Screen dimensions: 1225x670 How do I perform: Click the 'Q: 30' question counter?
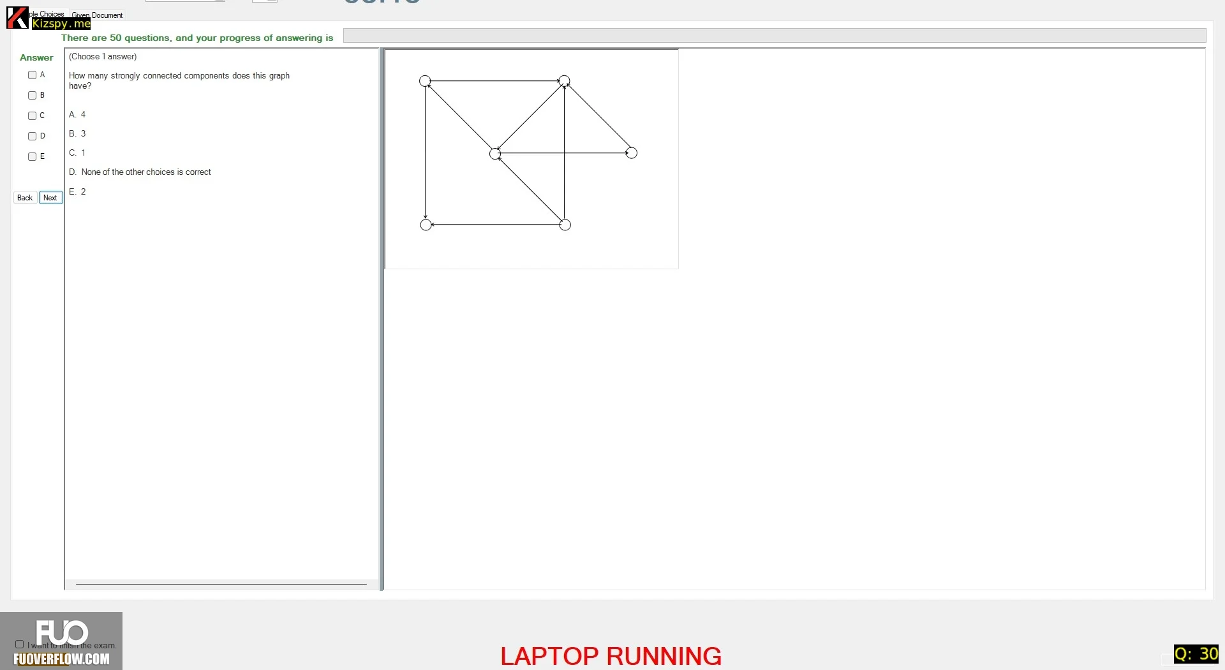(x=1196, y=654)
